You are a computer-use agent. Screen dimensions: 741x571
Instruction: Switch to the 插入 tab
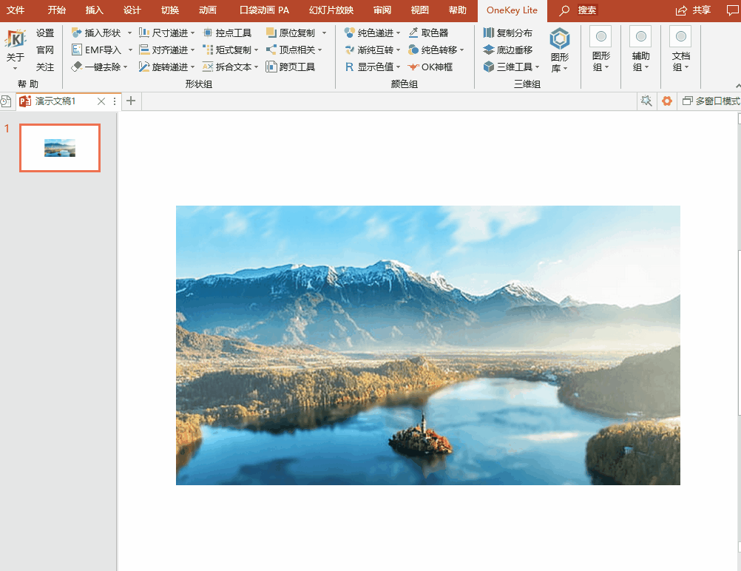pyautogui.click(x=94, y=10)
